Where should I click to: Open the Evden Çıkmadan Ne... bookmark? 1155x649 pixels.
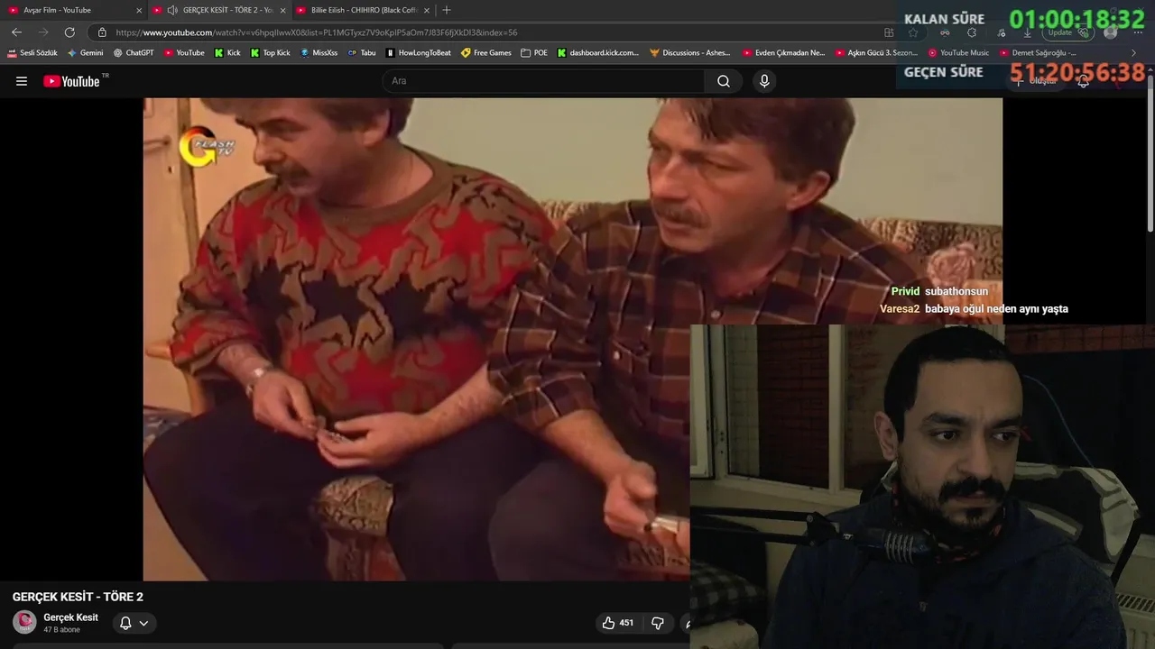783,52
